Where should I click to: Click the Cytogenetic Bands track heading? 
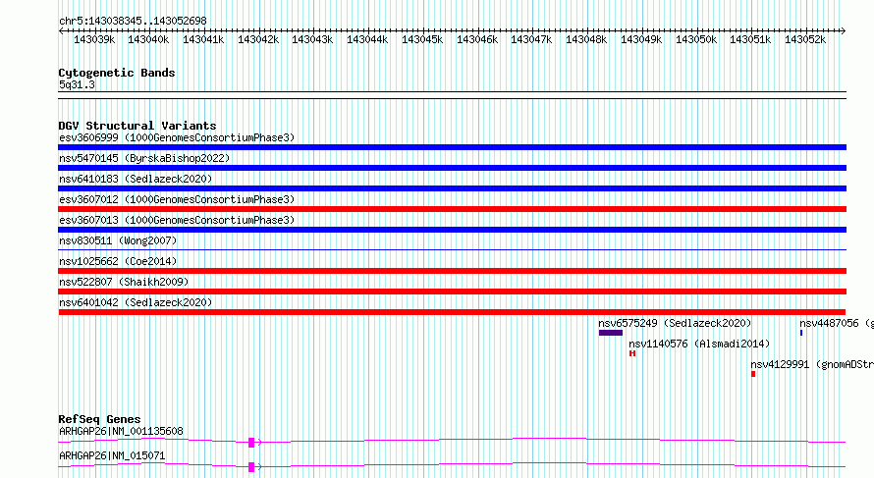(117, 73)
